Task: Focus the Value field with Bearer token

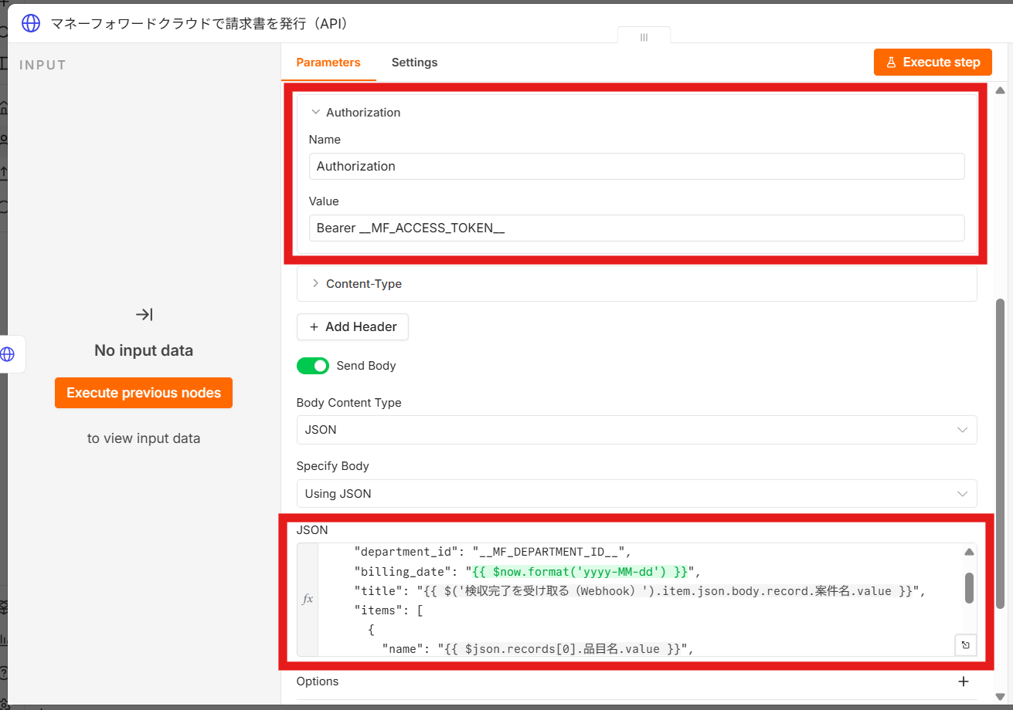Action: click(637, 228)
